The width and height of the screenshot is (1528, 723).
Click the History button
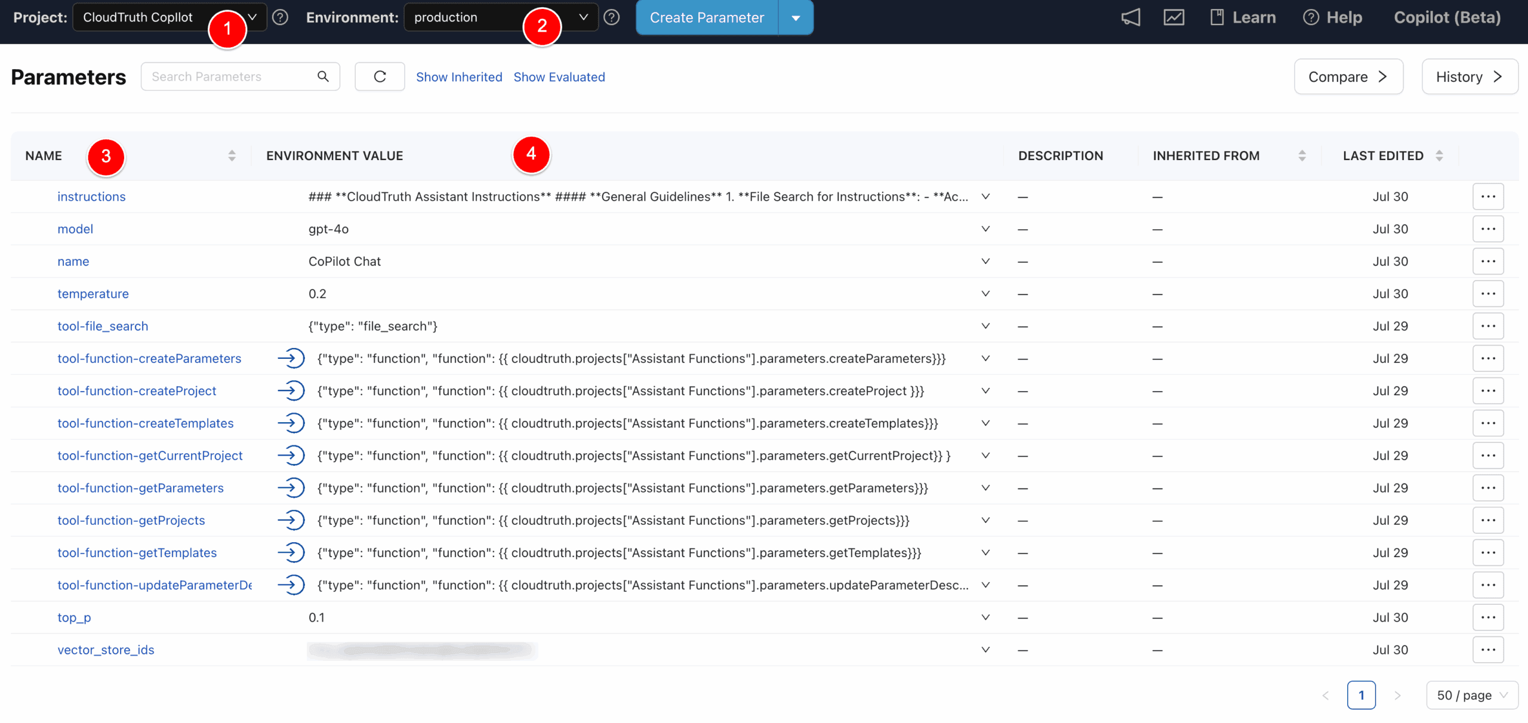click(1470, 76)
